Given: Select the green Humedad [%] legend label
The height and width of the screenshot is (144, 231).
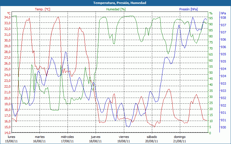Looking at the screenshot, I should click(x=116, y=9).
